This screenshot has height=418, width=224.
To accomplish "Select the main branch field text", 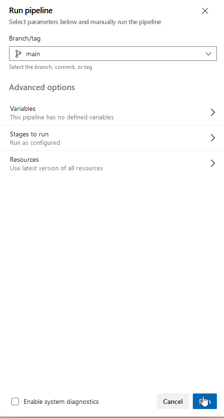I will pyautogui.click(x=33, y=54).
